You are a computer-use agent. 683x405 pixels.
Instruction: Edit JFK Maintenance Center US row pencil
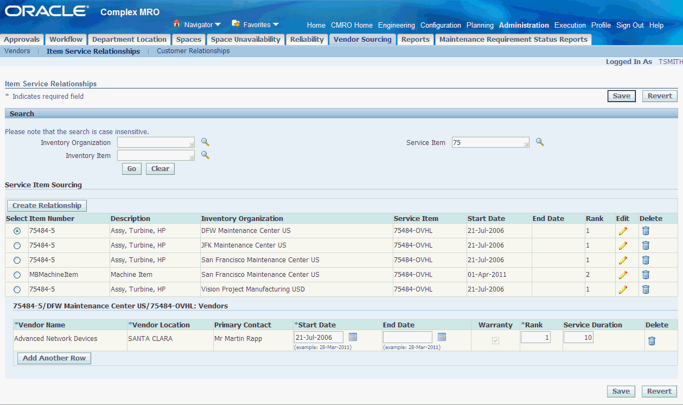623,245
